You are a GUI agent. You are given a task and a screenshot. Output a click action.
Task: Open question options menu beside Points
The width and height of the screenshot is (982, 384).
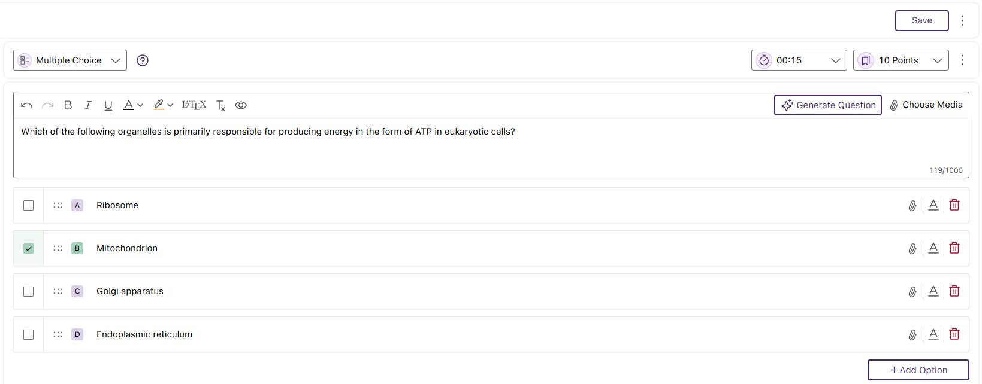(x=962, y=60)
